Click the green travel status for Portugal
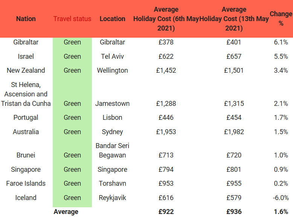The image size is (293, 217). (x=72, y=118)
